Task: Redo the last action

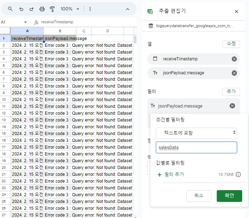Action: click(32, 9)
